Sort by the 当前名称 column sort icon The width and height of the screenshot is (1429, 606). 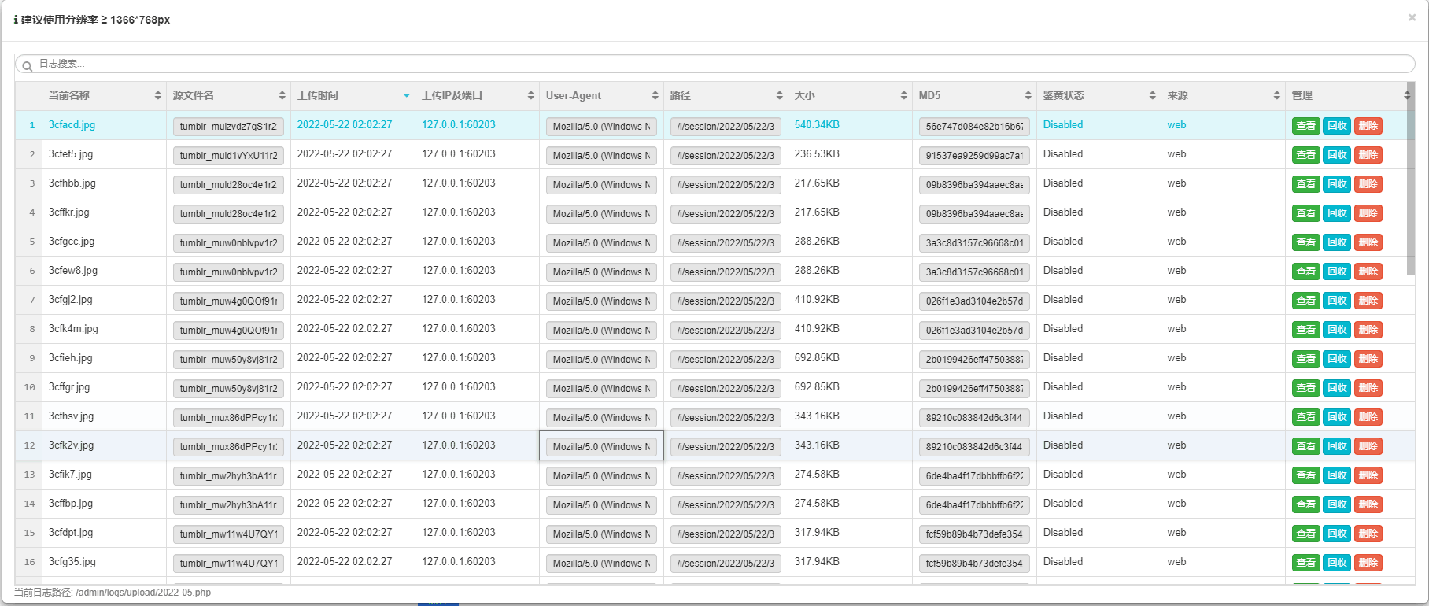coord(158,95)
